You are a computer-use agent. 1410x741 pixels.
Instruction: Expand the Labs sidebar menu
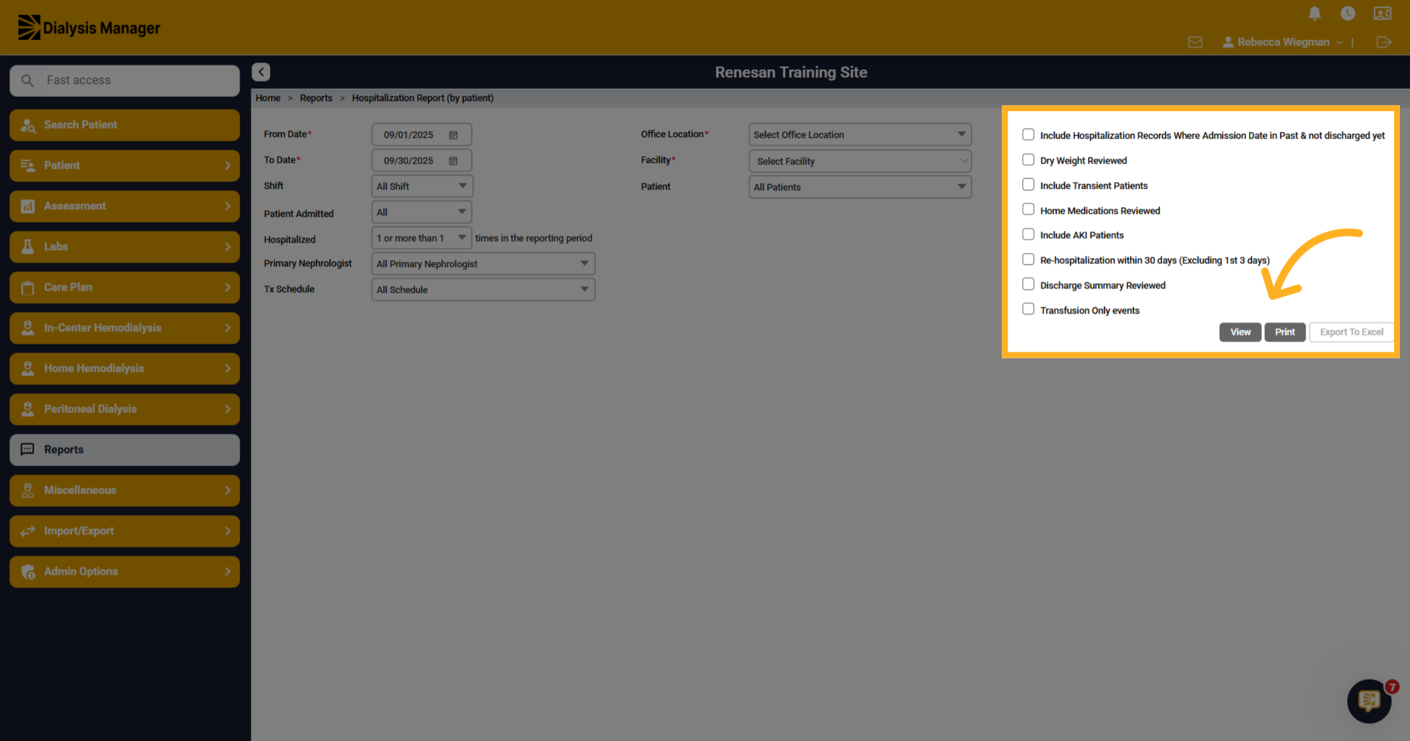click(125, 247)
